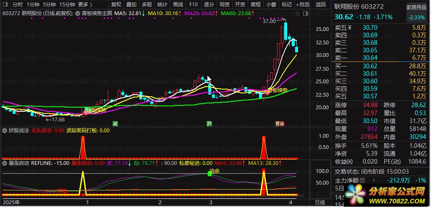Click the 统计 statistics button
This screenshot has height=208, width=432.
pyautogui.click(x=162, y=5)
